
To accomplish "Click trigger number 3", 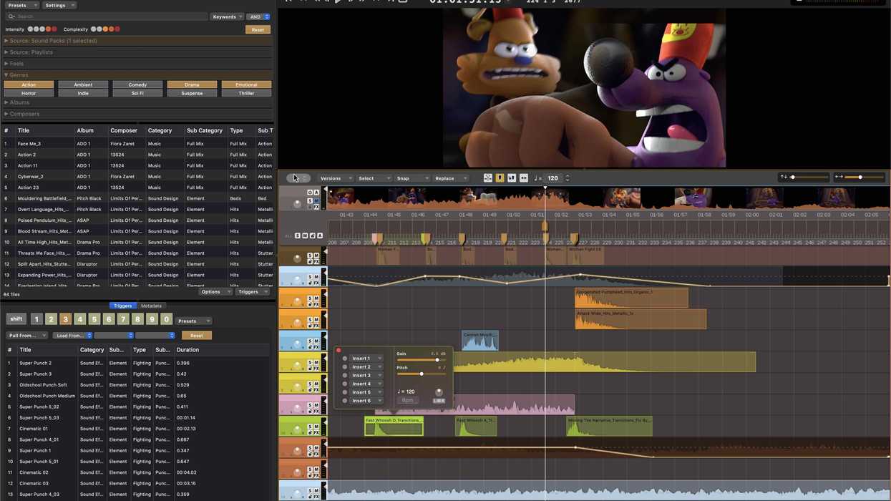I will tap(65, 319).
